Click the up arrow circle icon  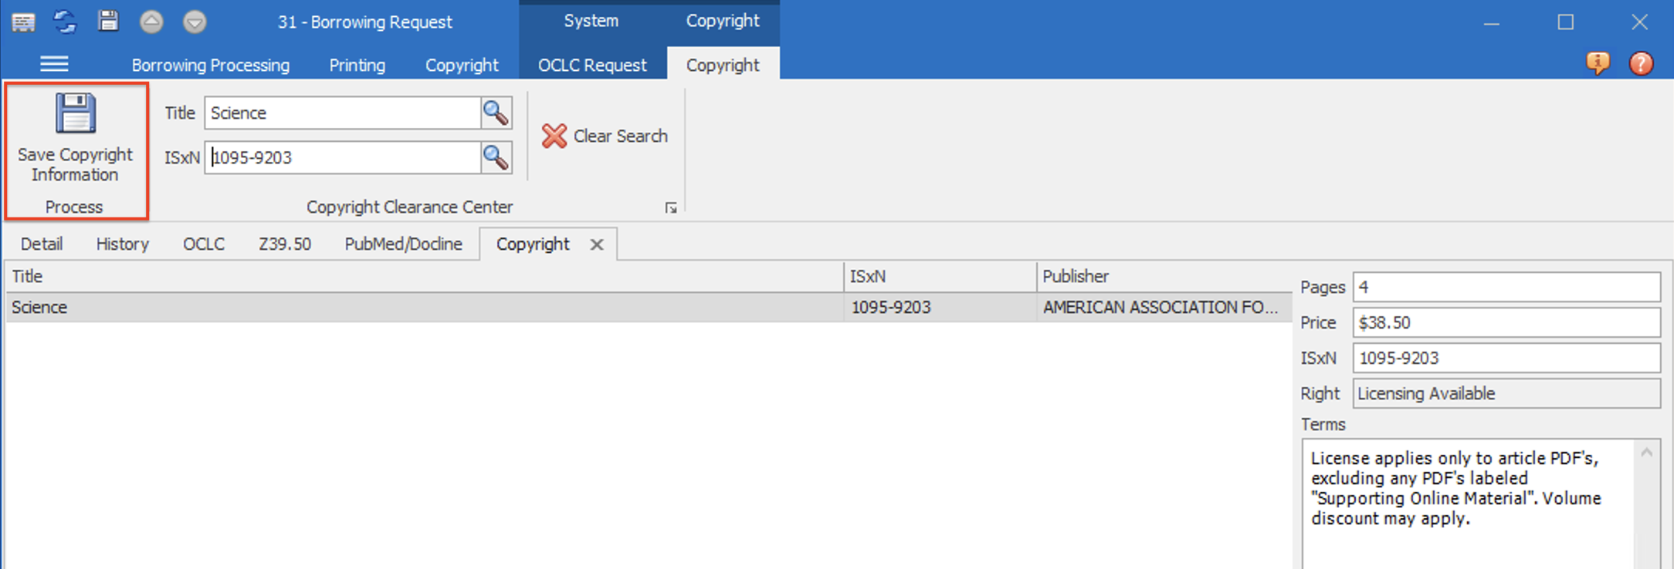coord(151,22)
